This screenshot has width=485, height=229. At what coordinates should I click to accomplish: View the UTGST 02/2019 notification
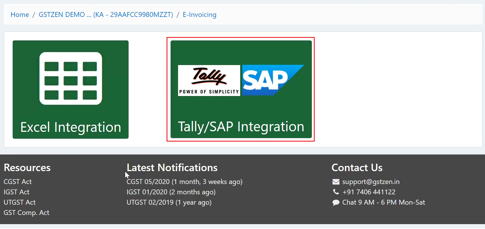click(x=169, y=202)
